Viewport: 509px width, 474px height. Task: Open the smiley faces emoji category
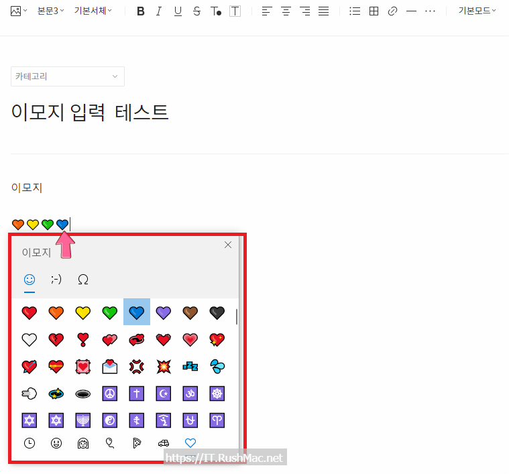[x=56, y=443]
